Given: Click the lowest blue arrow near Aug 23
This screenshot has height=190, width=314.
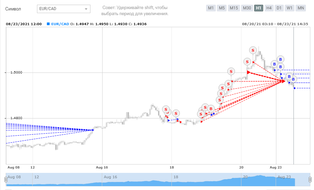Looking at the screenshot, I should [295, 88].
